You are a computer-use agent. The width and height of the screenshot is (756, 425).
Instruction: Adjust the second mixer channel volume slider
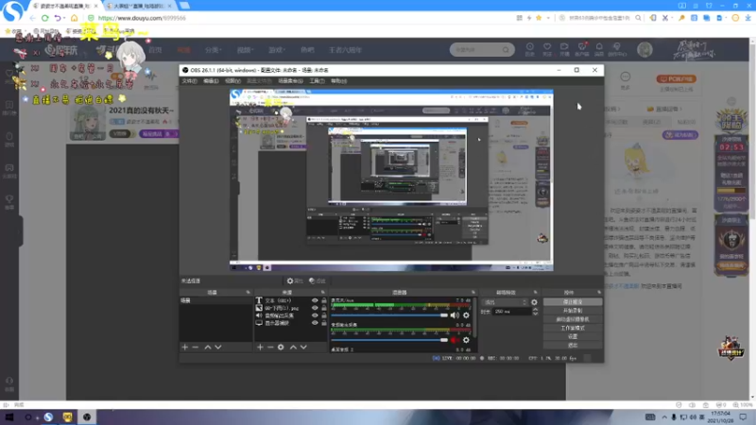[x=389, y=340]
